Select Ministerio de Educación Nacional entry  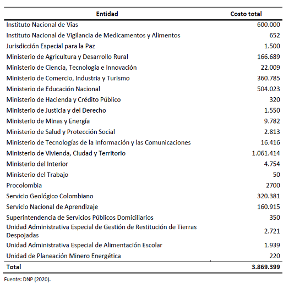coord(53,89)
